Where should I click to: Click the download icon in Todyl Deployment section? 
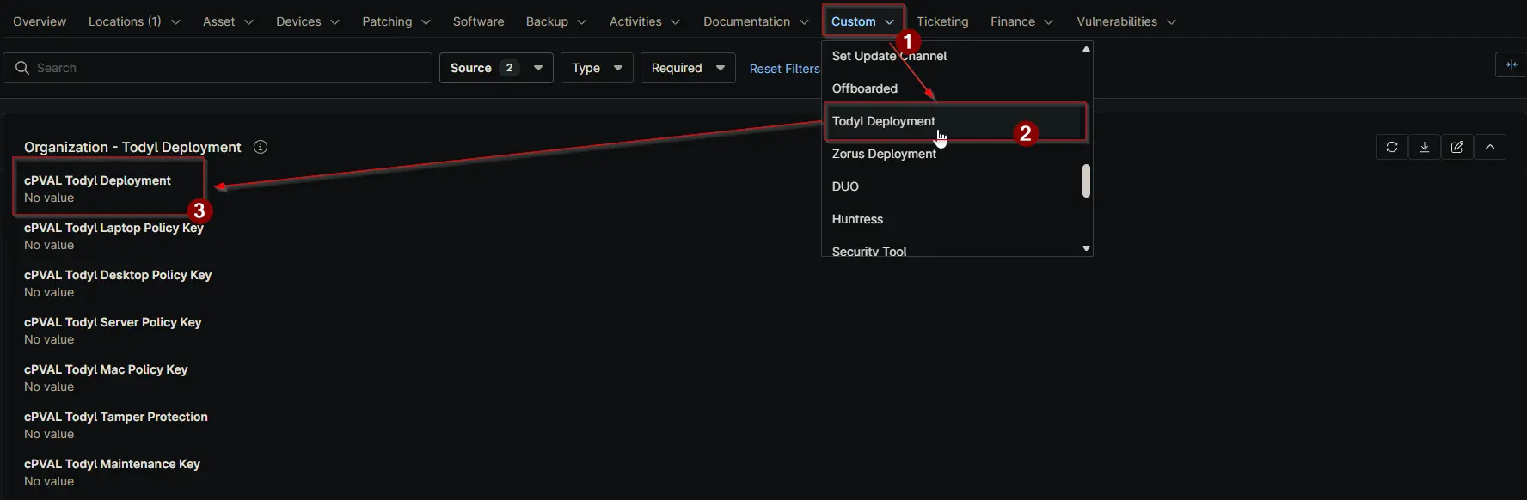point(1425,147)
